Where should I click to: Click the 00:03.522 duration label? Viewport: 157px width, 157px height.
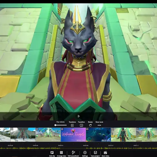(81, 140)
